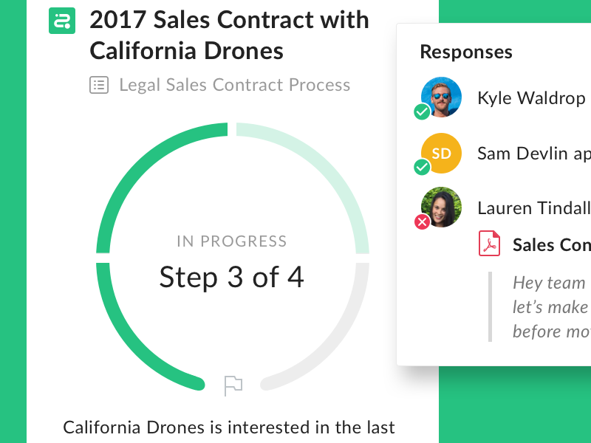The image size is (591, 443).
Task: Click the flag icon below progress ring
Action: tap(233, 385)
